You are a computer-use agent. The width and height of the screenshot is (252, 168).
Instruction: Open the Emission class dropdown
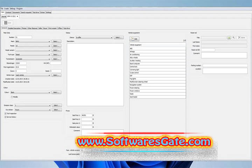[33, 105]
